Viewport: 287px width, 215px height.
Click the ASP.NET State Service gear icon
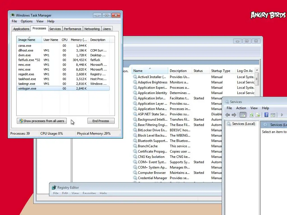point(135,114)
